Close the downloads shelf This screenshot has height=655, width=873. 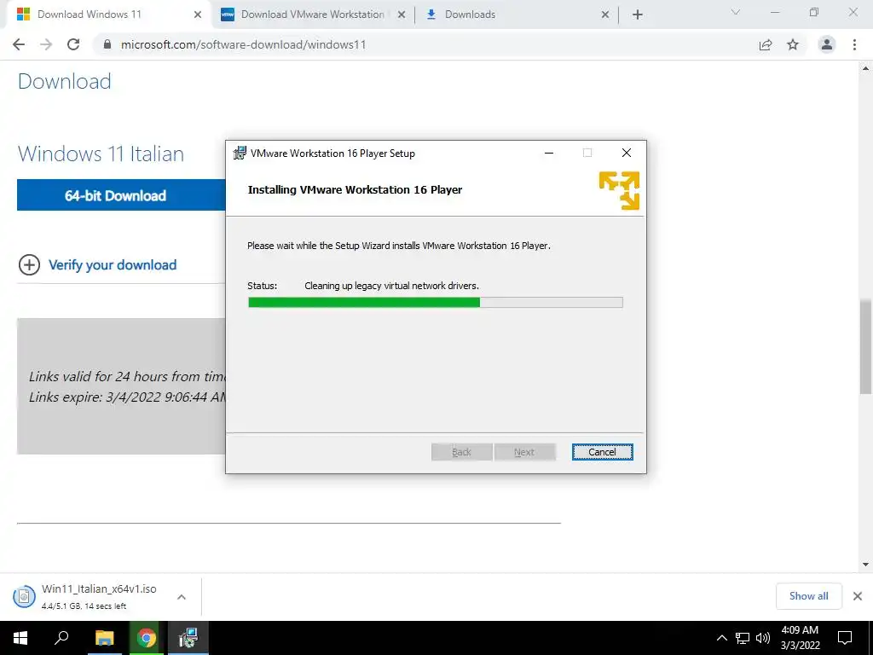(858, 596)
